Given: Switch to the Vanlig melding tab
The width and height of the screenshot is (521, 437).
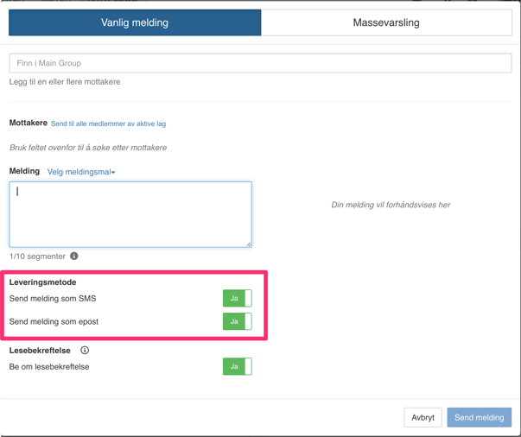Looking at the screenshot, I should pyautogui.click(x=135, y=23).
